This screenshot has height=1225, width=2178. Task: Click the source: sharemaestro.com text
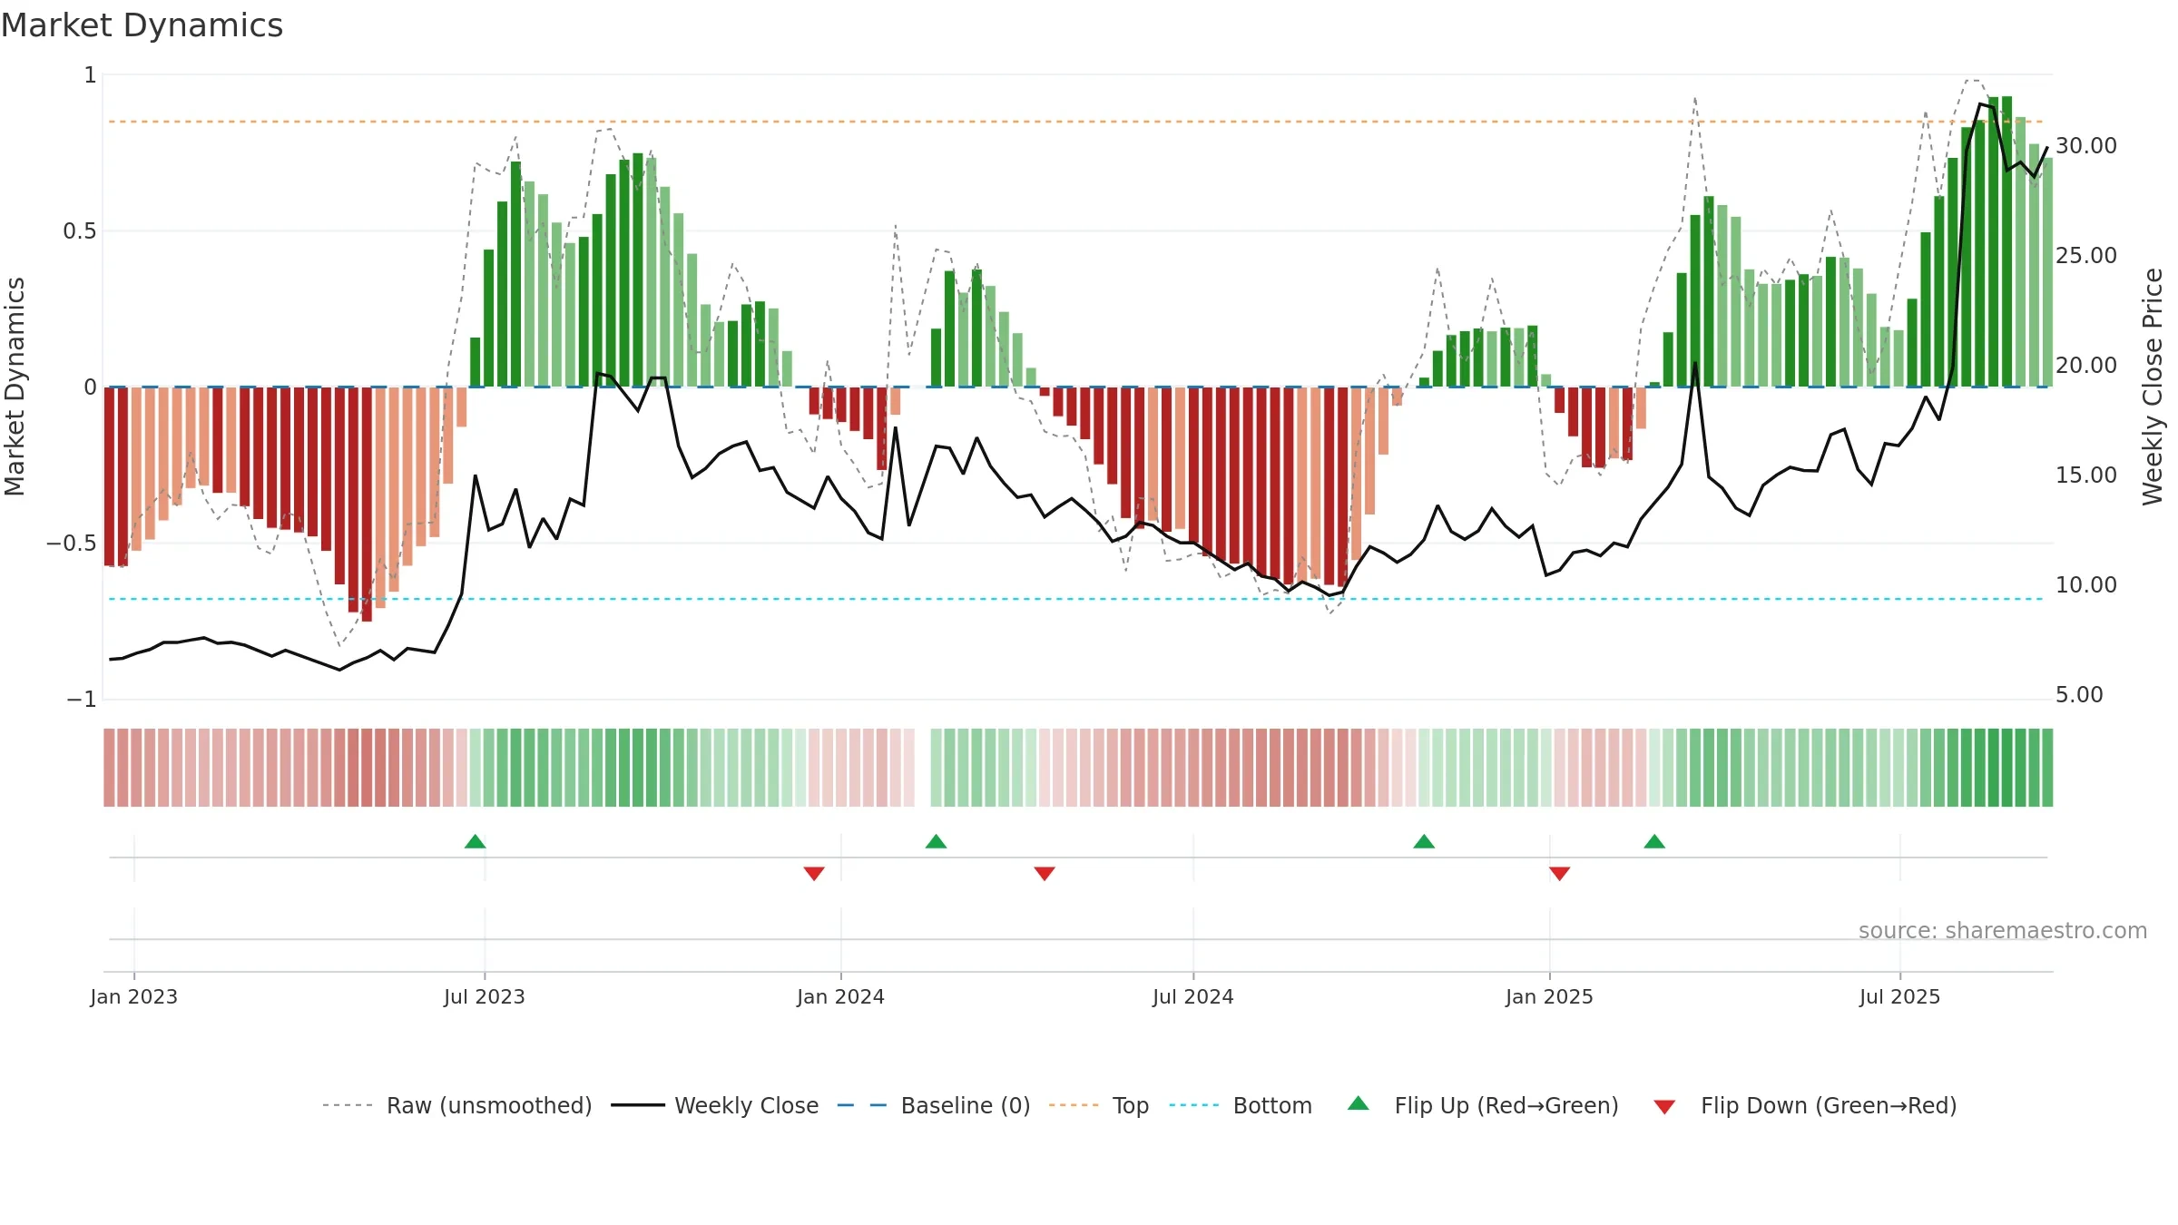coord(2003,930)
